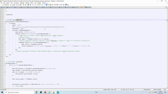The width and height of the screenshot is (168, 94).
Task: Redo the edit via toolbar icon
Action: pyautogui.click(x=26, y=5)
